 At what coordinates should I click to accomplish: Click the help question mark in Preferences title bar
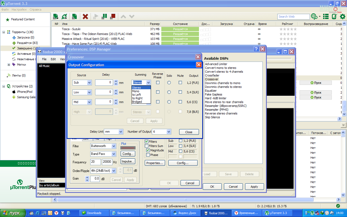click(x=256, y=49)
